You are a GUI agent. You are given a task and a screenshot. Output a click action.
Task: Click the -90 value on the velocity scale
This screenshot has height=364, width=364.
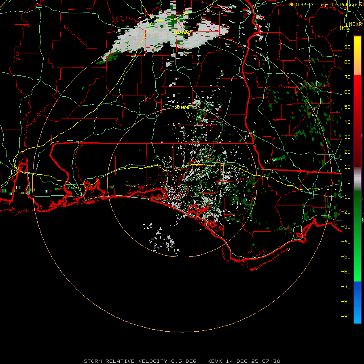pyautogui.click(x=346, y=317)
